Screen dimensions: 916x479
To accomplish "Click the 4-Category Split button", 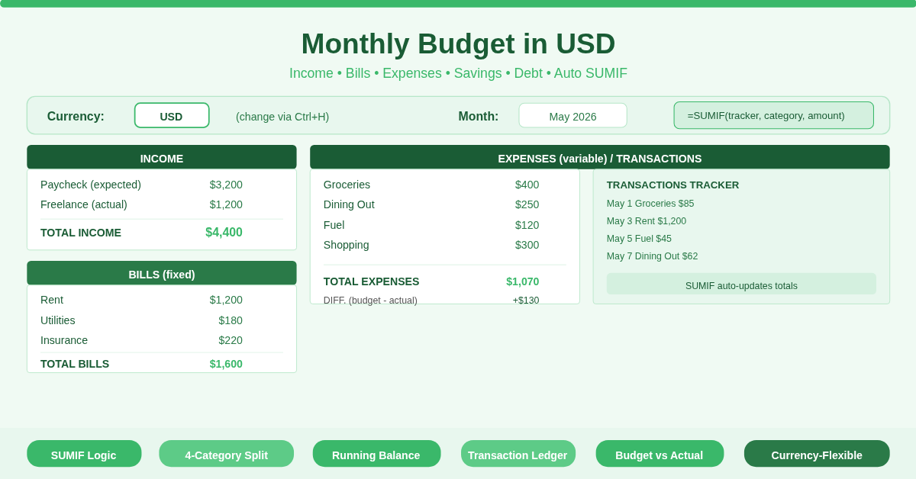I will point(227,453).
